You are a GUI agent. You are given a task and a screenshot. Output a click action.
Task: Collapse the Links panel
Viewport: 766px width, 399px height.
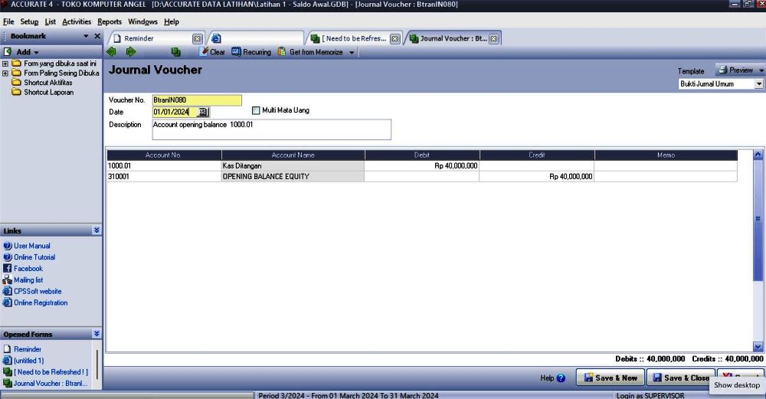click(x=97, y=231)
